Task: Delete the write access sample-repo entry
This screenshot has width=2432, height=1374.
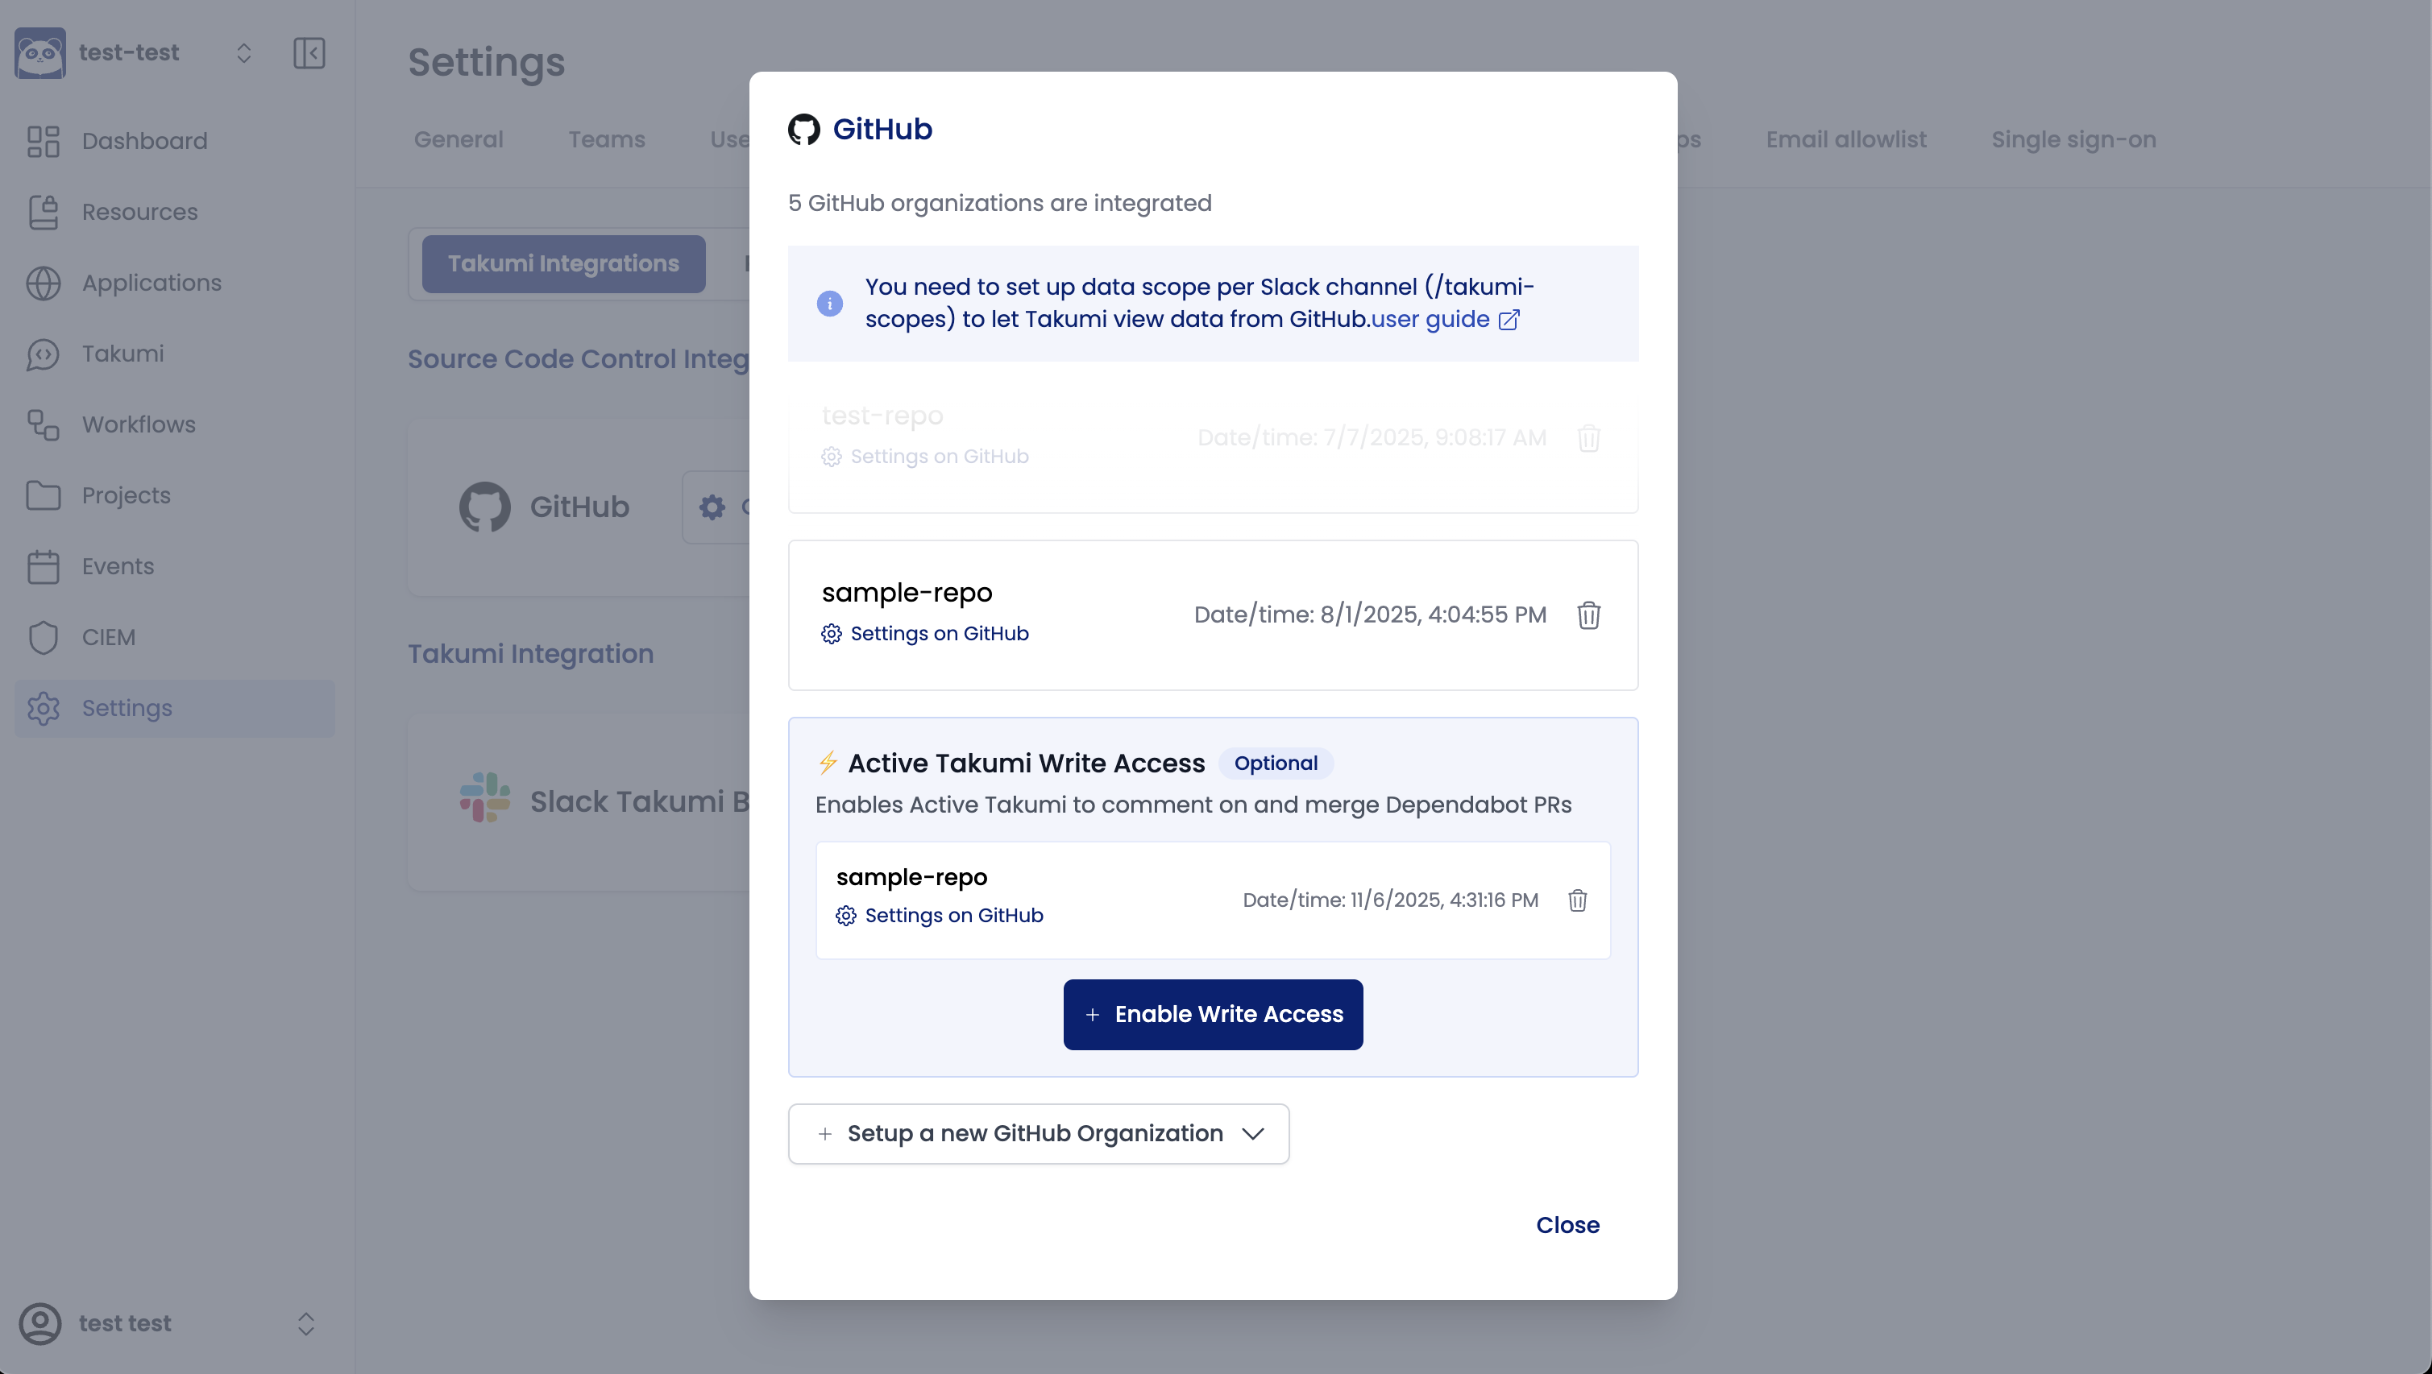Action: (1577, 900)
